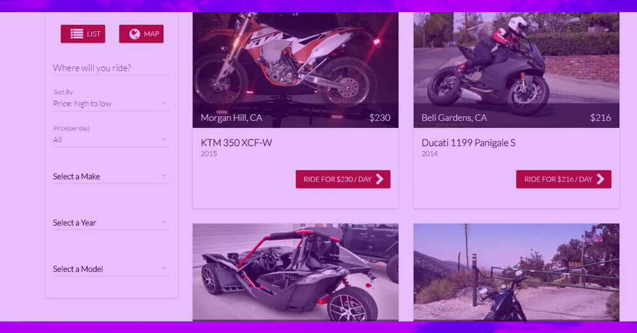Open the three-wheeled Slingshot vehicle photo
Screen dimensions: 637x333
(296, 272)
